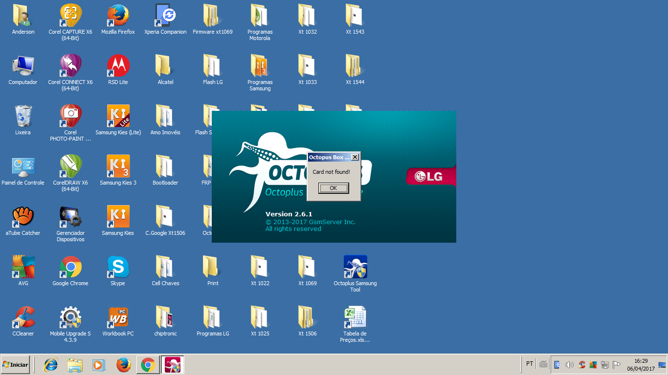
Task: Select the Programas LG folder
Action: pyautogui.click(x=213, y=321)
